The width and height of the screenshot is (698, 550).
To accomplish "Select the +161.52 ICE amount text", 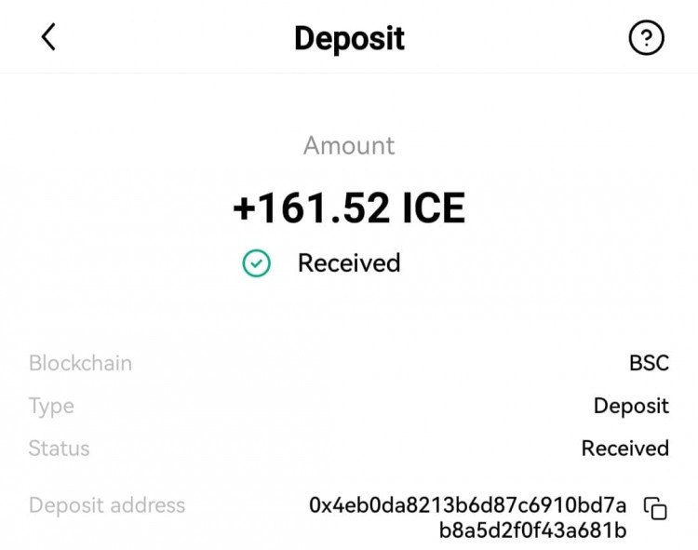I will [x=349, y=208].
